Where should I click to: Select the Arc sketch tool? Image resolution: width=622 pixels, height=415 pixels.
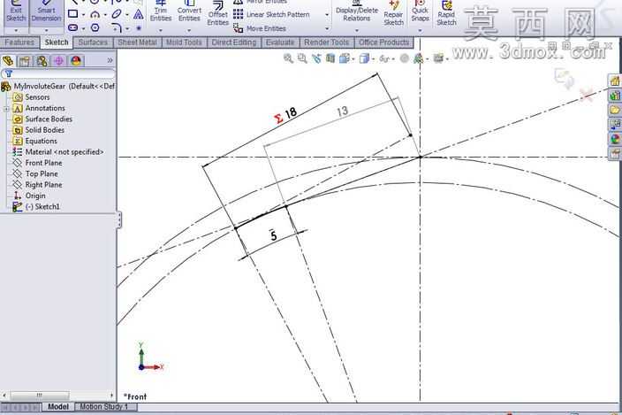95,14
